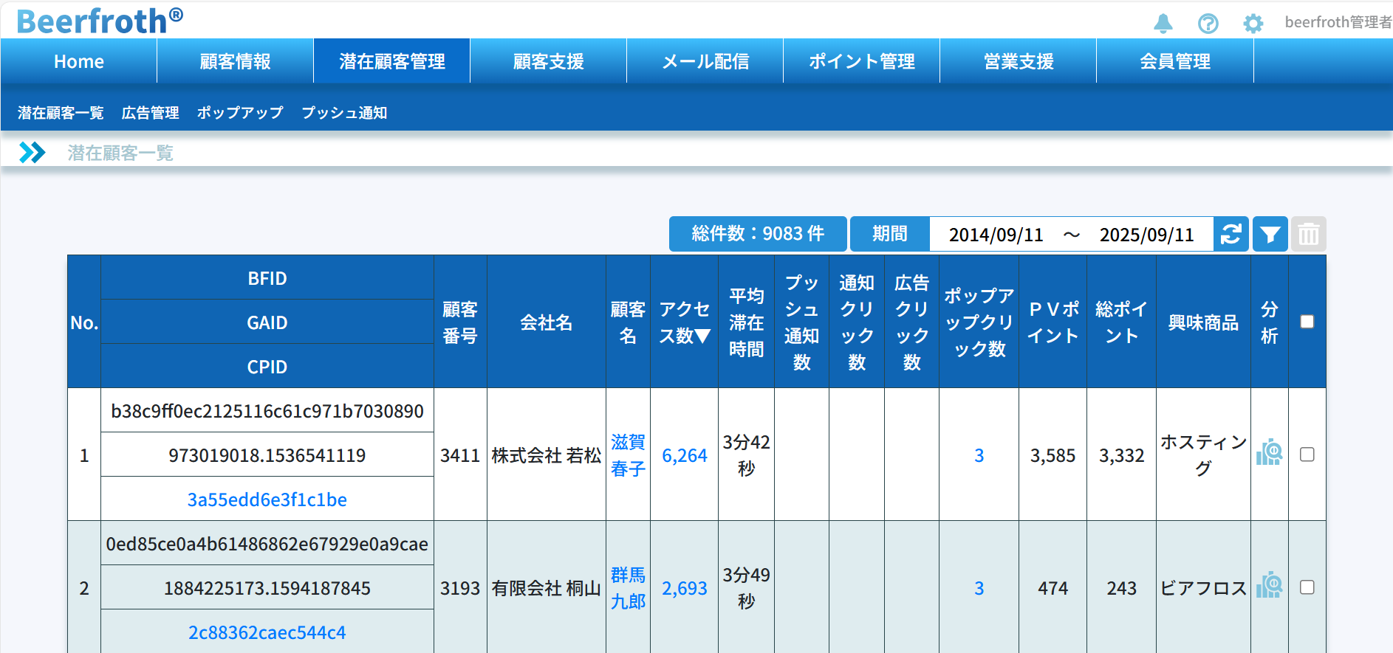Open the end date 2025/09/11 picker

pyautogui.click(x=1146, y=235)
